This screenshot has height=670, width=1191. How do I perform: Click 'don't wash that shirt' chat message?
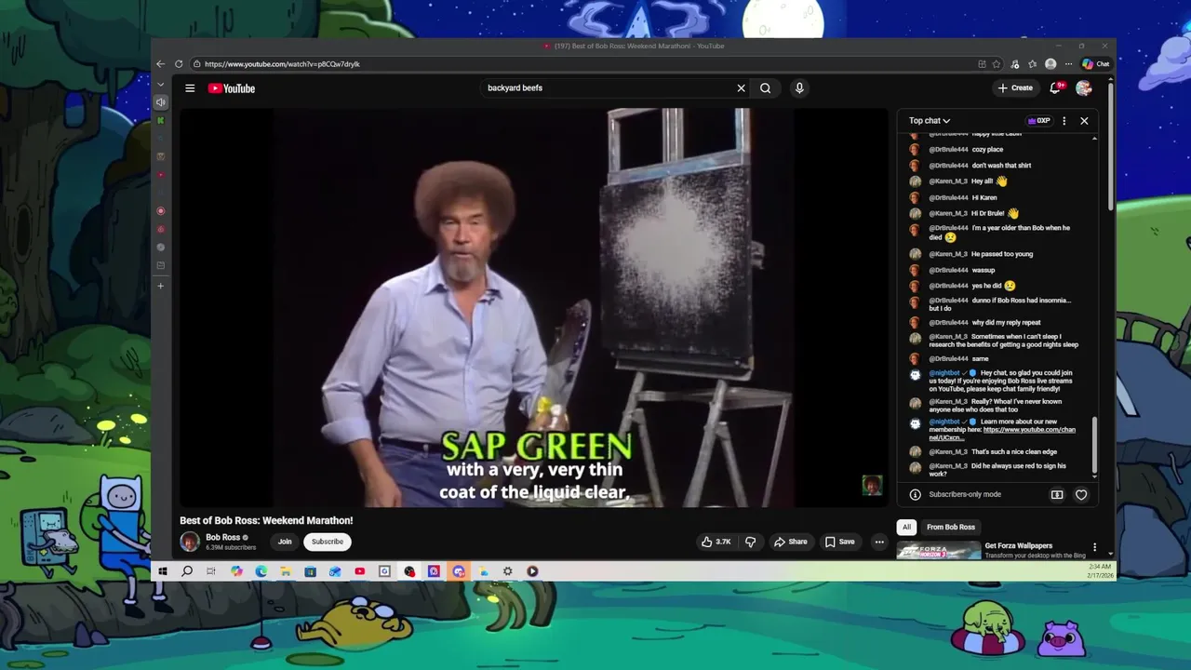pyautogui.click(x=1003, y=166)
